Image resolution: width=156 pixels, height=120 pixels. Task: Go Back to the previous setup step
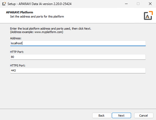[102, 116]
